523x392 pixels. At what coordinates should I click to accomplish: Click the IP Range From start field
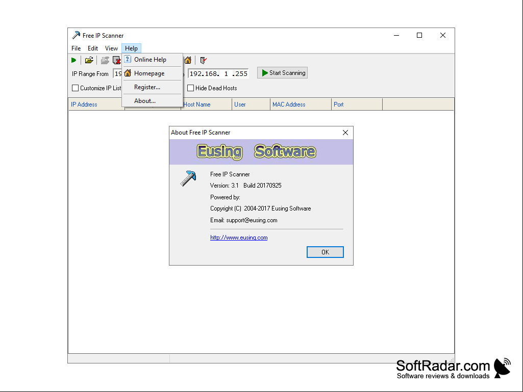118,74
